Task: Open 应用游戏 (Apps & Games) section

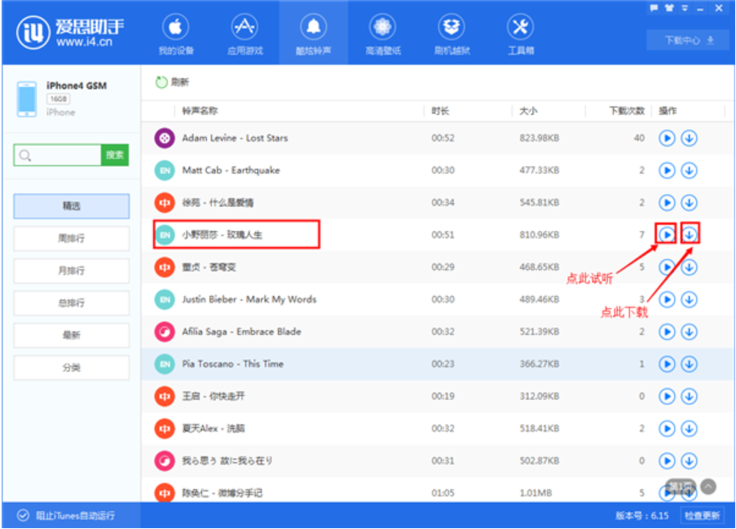Action: [244, 34]
